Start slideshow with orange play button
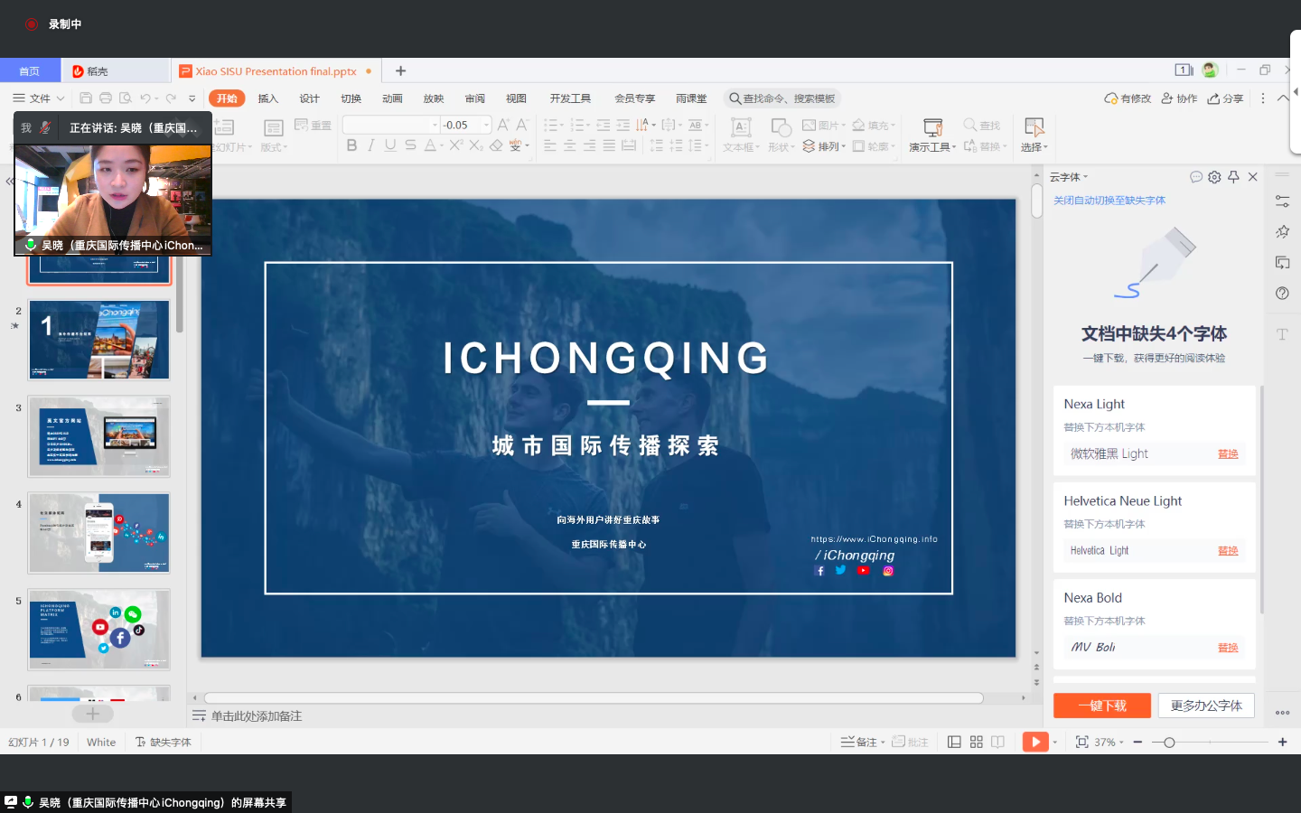 (x=1035, y=742)
